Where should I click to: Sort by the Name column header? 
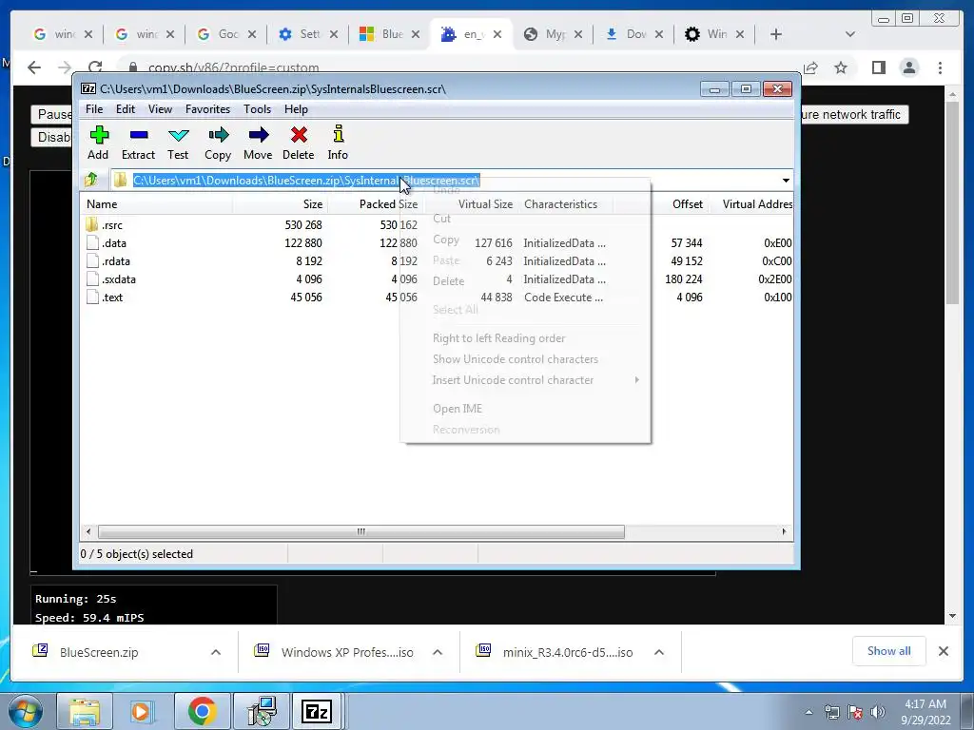coord(156,204)
